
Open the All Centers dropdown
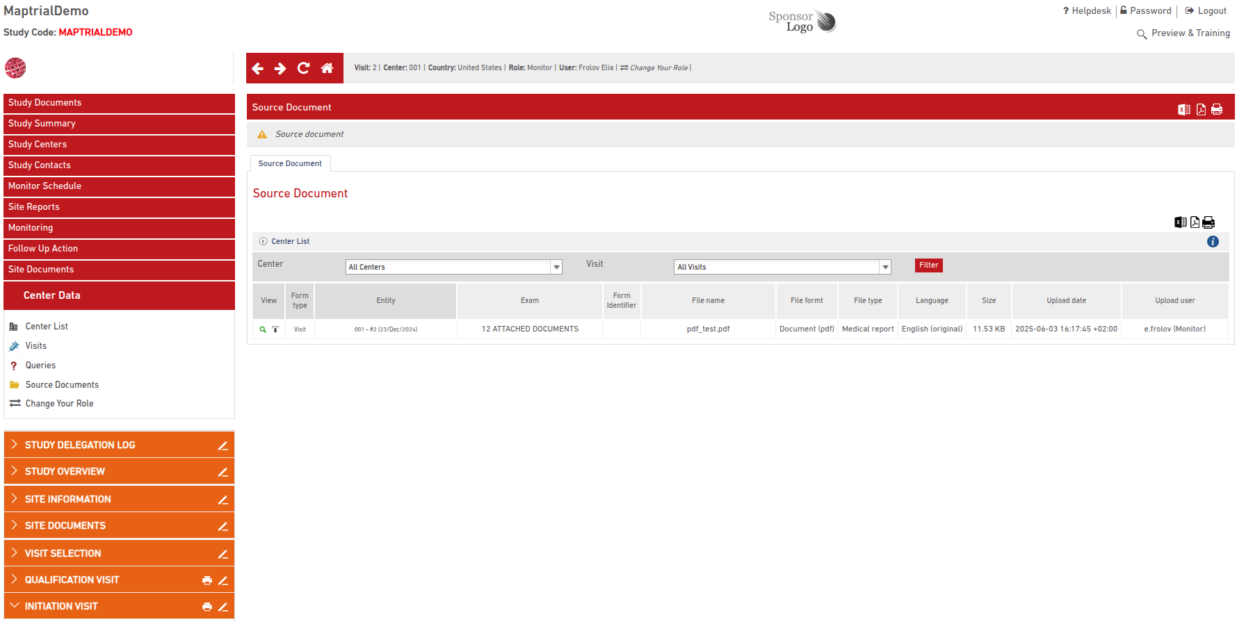(454, 267)
